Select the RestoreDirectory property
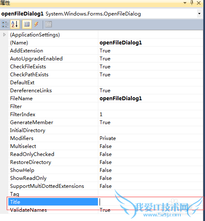 pos(53,162)
